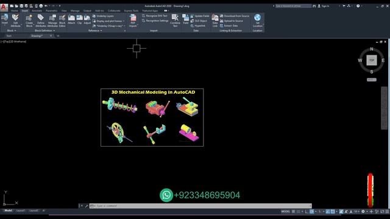This screenshot has height=219, width=390.
Task: Add a new drawing tab with plus button
Action: click(58, 36)
